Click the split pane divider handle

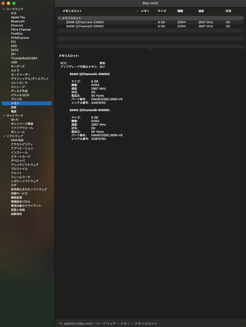(150, 50)
